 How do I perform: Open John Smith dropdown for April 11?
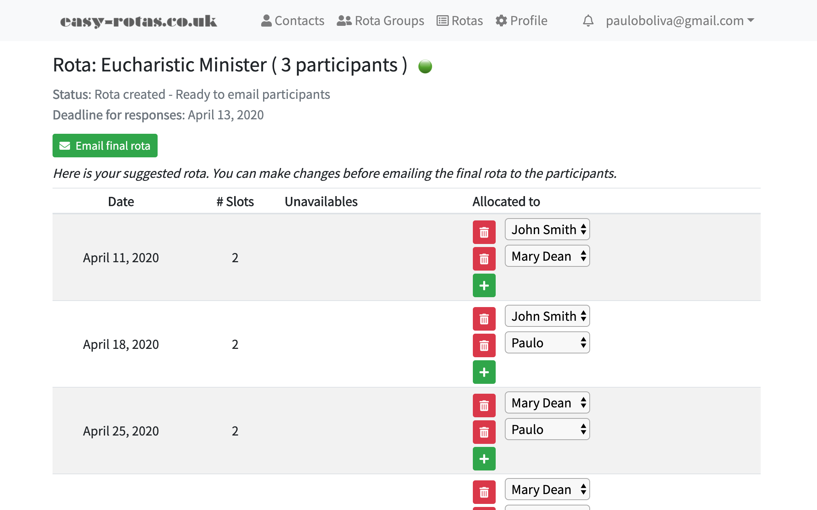547,230
